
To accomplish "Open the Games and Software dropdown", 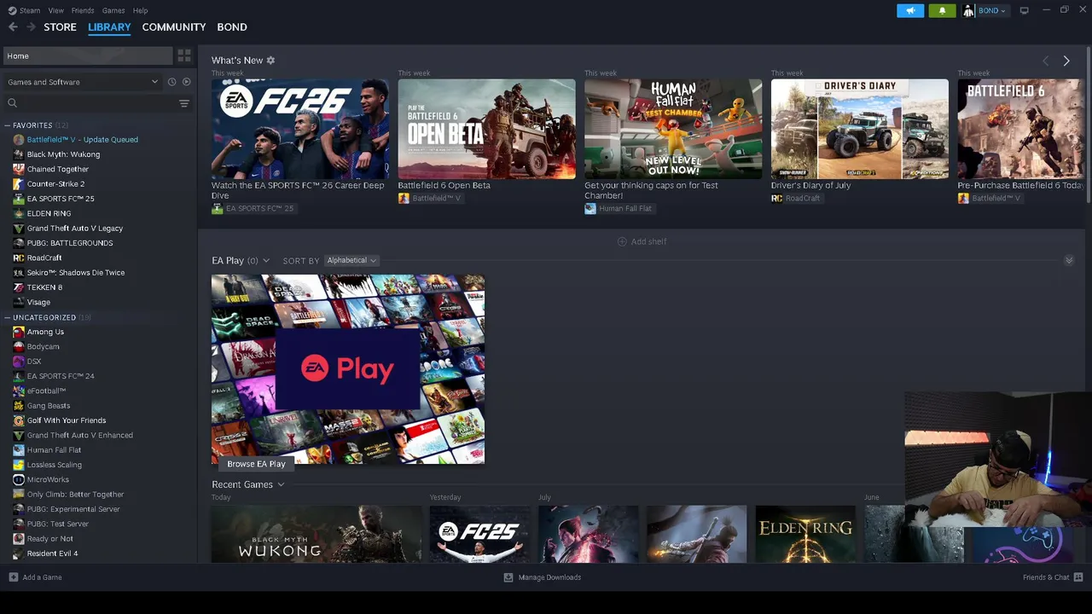I will coord(83,82).
